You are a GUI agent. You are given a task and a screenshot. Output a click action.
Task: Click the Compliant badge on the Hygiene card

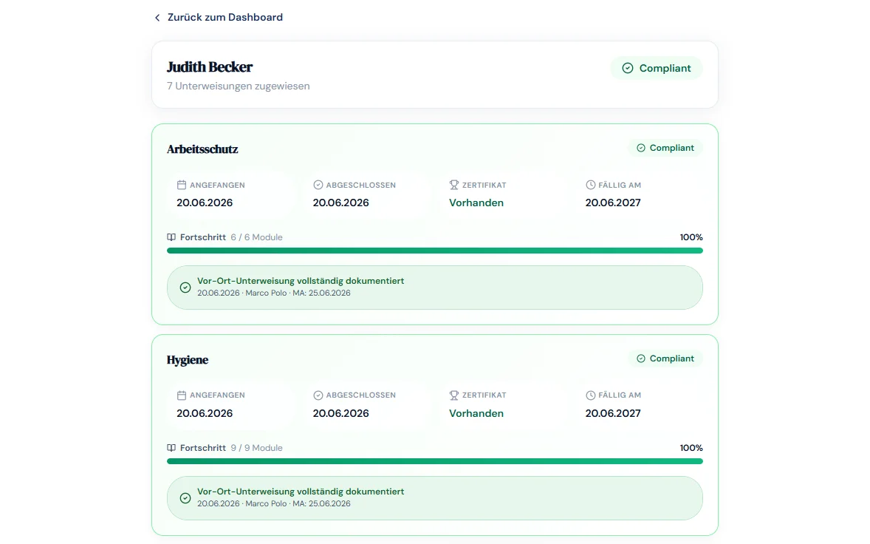pyautogui.click(x=665, y=358)
